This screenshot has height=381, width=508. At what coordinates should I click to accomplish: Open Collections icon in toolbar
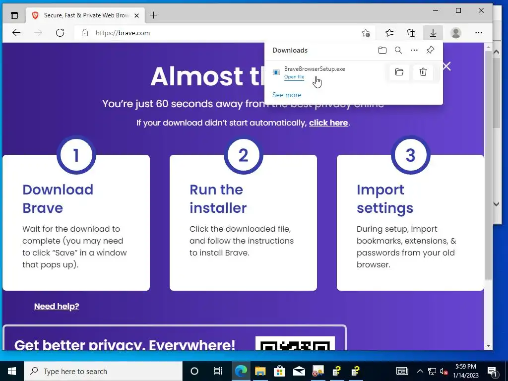(411, 33)
